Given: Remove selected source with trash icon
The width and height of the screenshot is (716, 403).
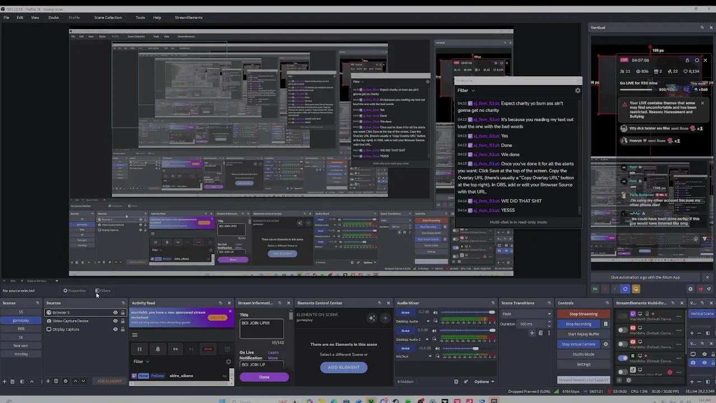Looking at the screenshot, I should (56, 381).
